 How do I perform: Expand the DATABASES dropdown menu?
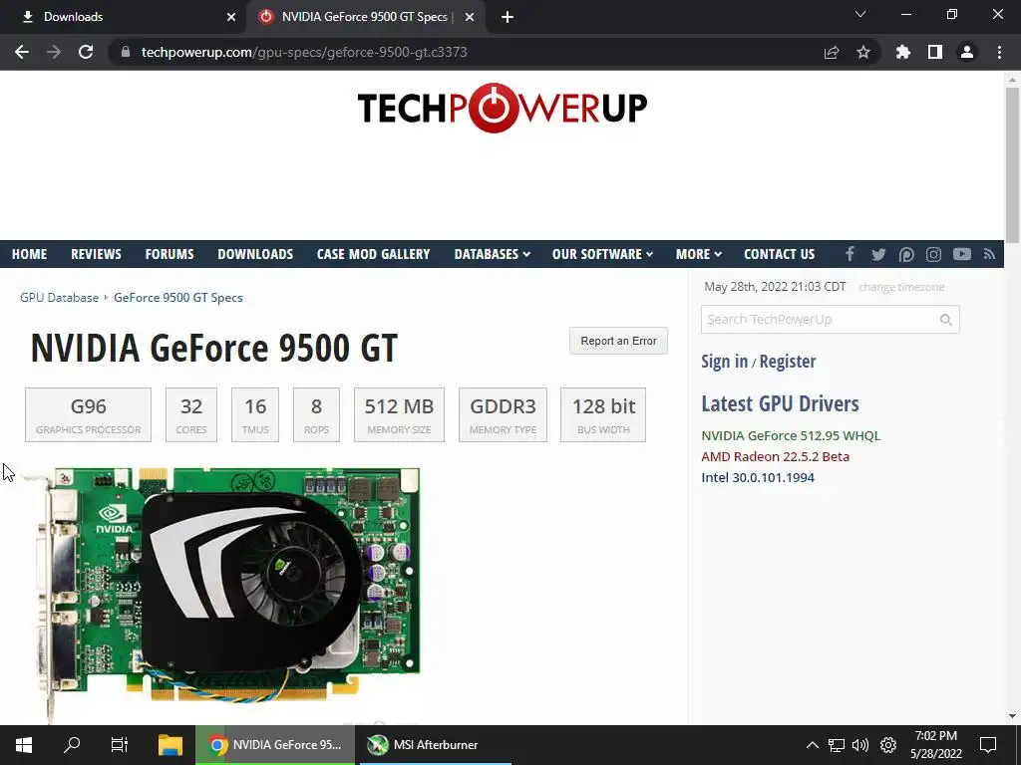pyautogui.click(x=493, y=254)
